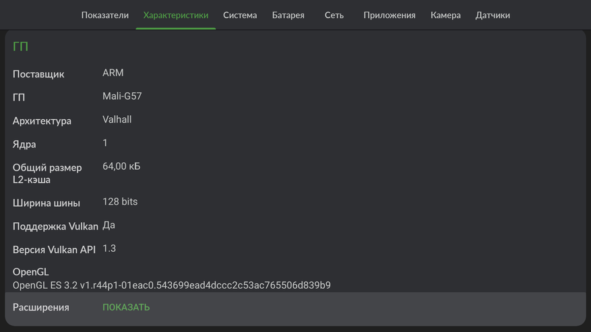Select the Характеристики tab
Image resolution: width=591 pixels, height=332 pixels.
pyautogui.click(x=175, y=15)
